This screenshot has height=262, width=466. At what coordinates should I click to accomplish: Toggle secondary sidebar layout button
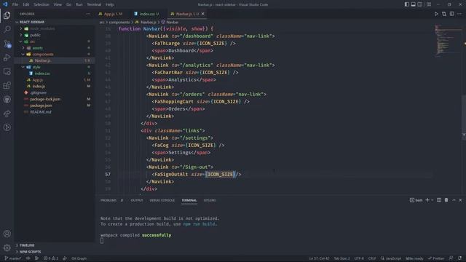(x=420, y=4)
